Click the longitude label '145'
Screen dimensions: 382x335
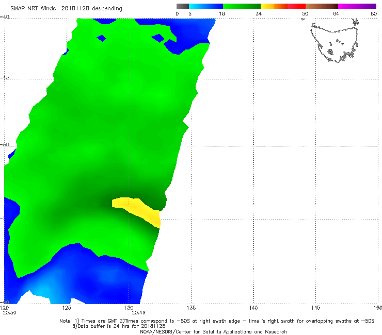316,308
